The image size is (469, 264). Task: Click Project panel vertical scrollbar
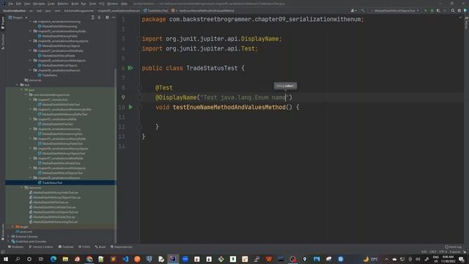click(x=115, y=155)
